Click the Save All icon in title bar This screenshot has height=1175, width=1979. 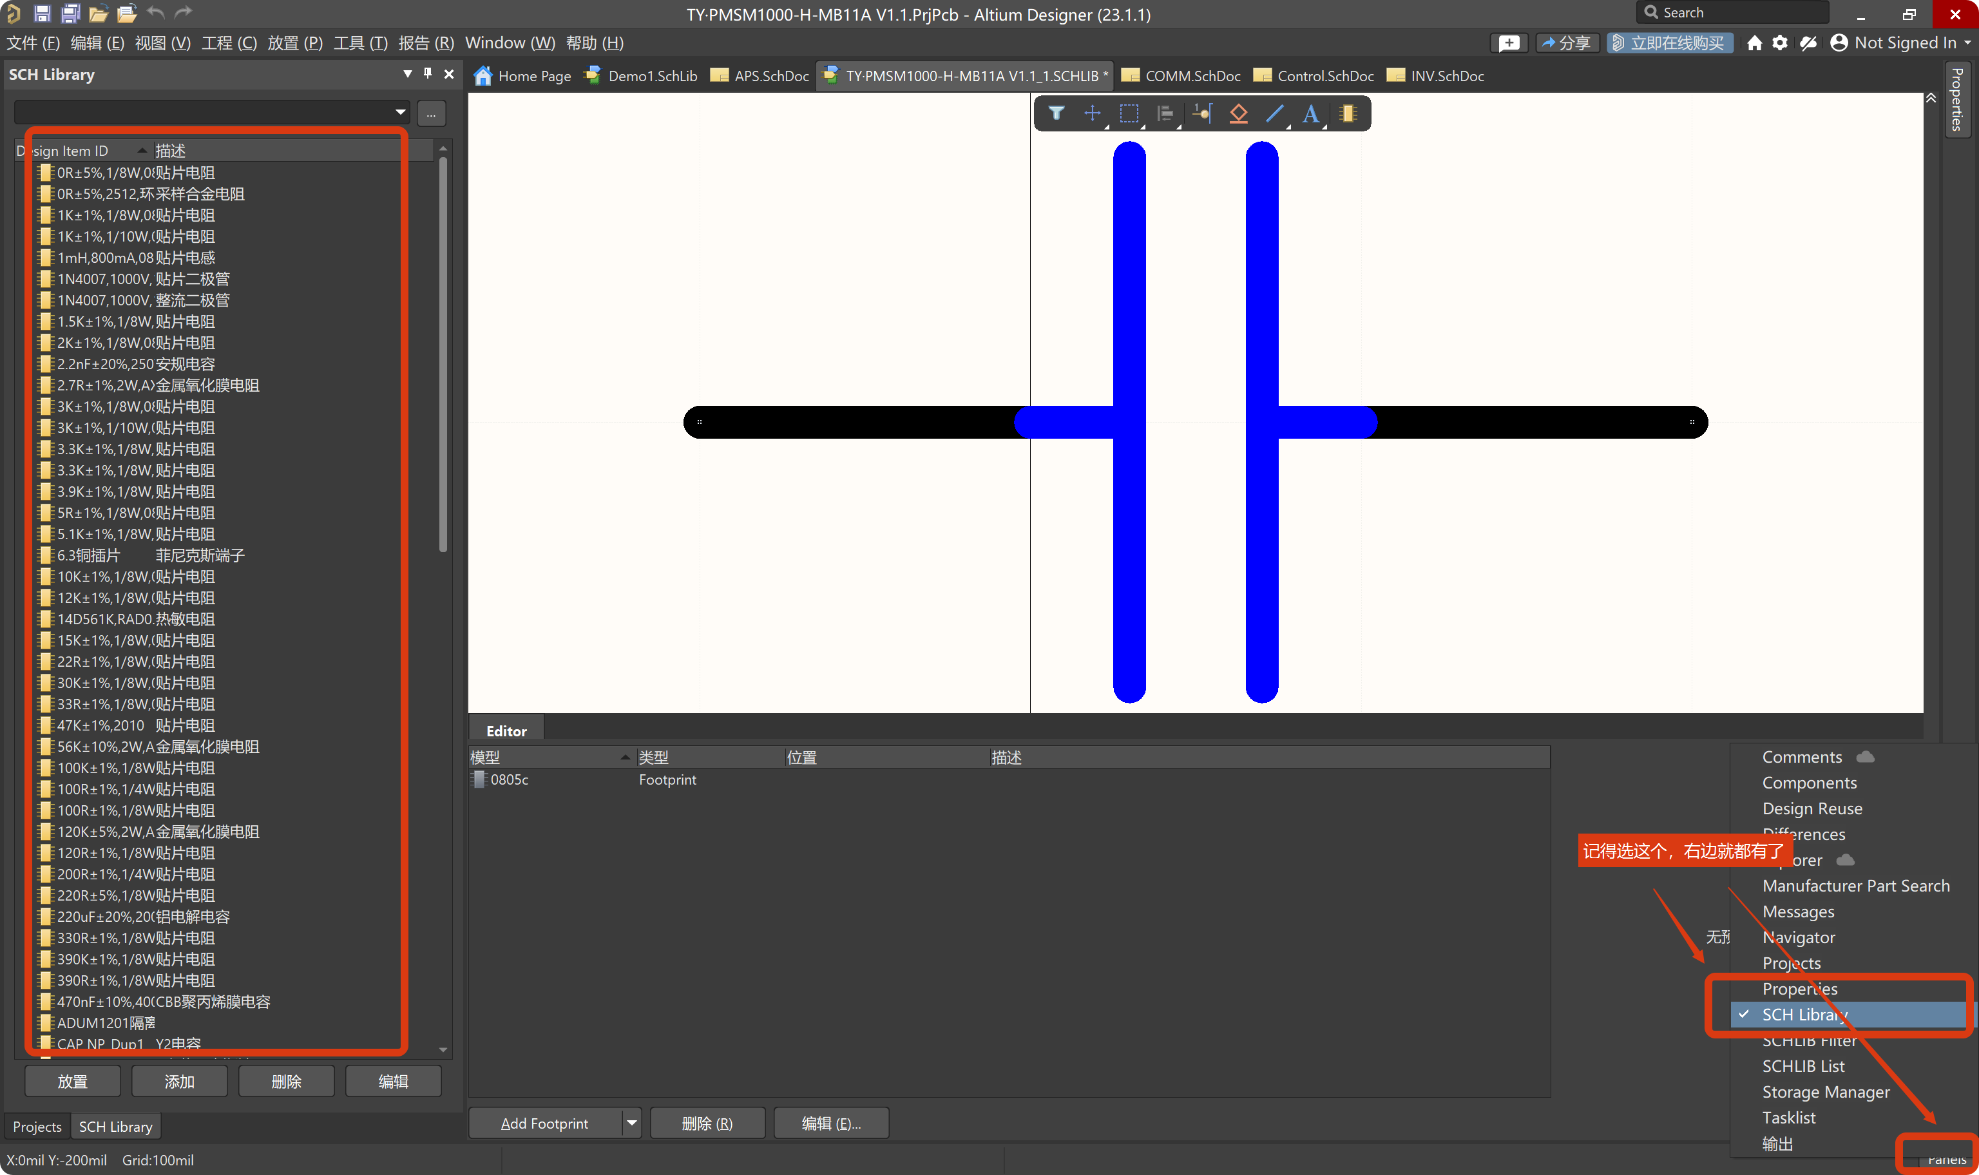point(70,13)
